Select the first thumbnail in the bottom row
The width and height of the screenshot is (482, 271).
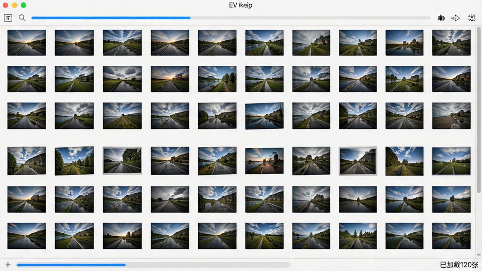point(27,236)
